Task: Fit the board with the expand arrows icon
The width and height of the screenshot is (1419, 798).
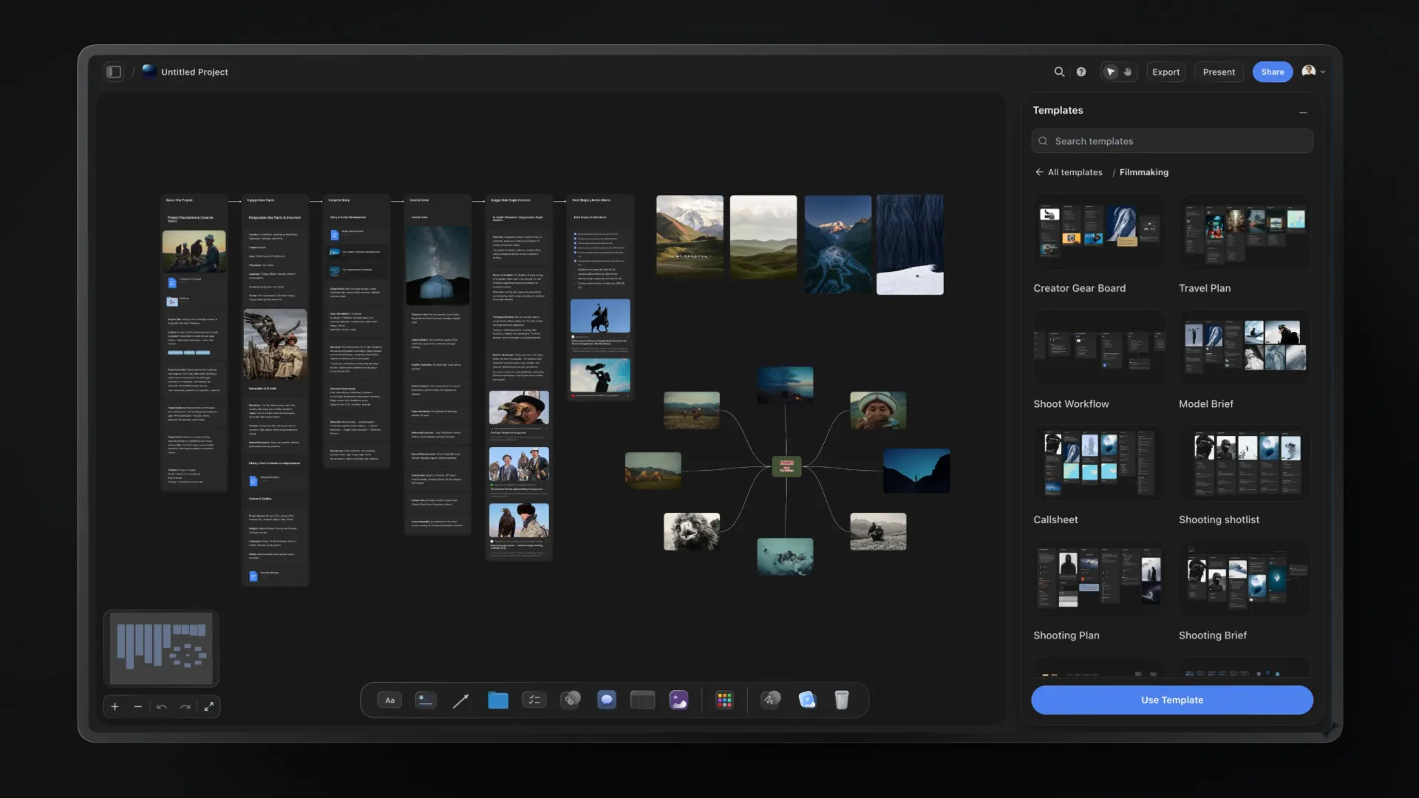Action: coord(209,706)
